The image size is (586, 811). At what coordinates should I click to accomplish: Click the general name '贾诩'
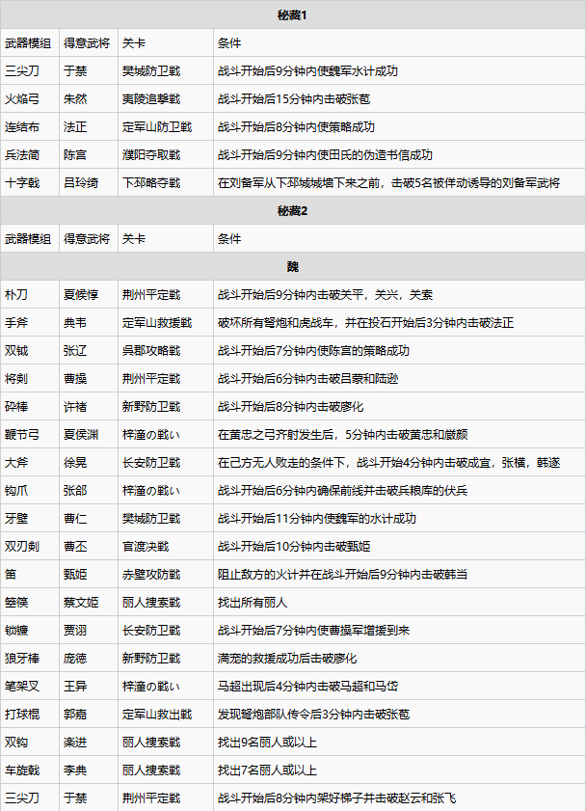pos(75,630)
